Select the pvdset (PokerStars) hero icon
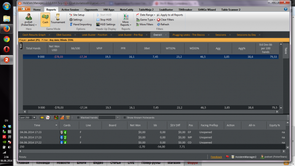This screenshot has width=295, height=166. tap(29, 20)
